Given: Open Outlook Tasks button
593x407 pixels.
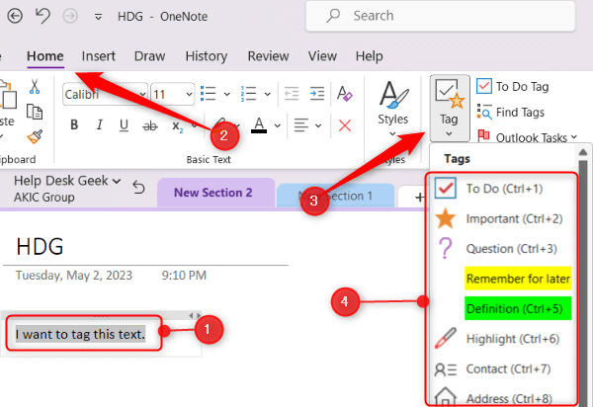Looking at the screenshot, I should 527,137.
